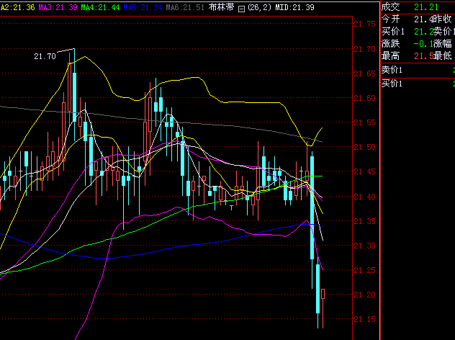The width and height of the screenshot is (455, 340).
Task: Click the MID:21.39 value
Action: click(294, 7)
